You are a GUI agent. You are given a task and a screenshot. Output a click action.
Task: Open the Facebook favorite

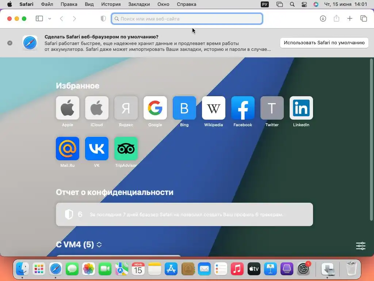click(x=243, y=108)
